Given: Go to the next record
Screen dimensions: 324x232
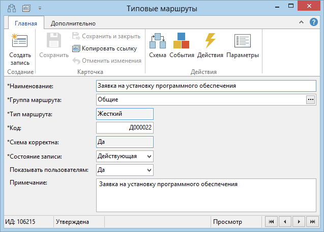Looking at the screenshot, I should coord(299,222).
